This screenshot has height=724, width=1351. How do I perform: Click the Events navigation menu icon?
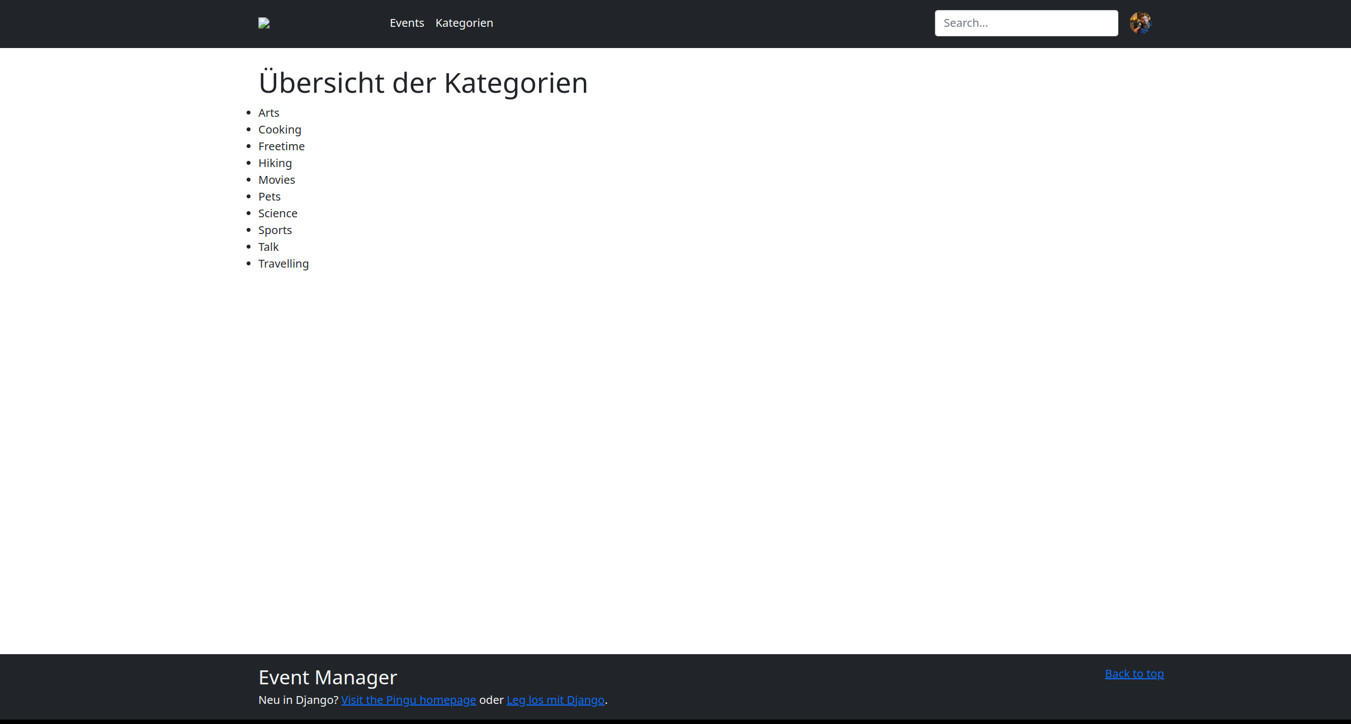point(407,22)
